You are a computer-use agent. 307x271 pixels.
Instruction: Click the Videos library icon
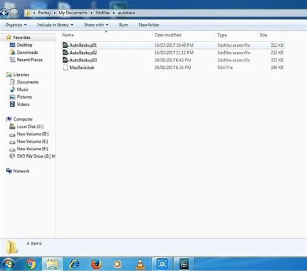click(x=12, y=104)
